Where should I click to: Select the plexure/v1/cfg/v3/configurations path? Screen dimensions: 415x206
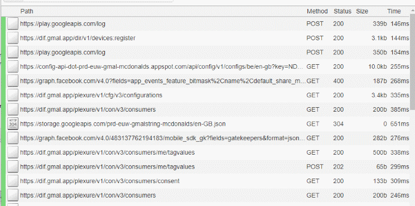tap(91, 95)
